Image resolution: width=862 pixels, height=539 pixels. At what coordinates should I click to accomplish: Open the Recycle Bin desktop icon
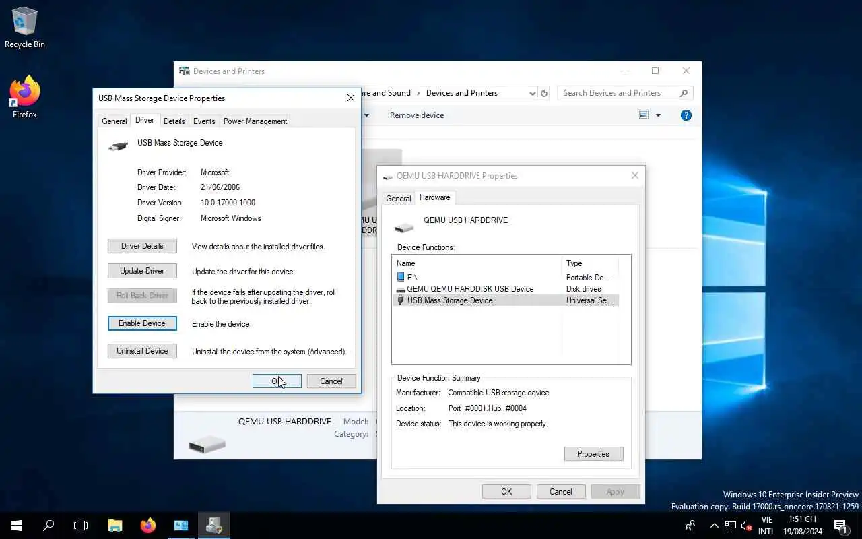pyautogui.click(x=25, y=28)
